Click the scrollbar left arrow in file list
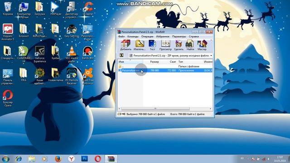This screenshot has width=290, height=163. click(119, 109)
